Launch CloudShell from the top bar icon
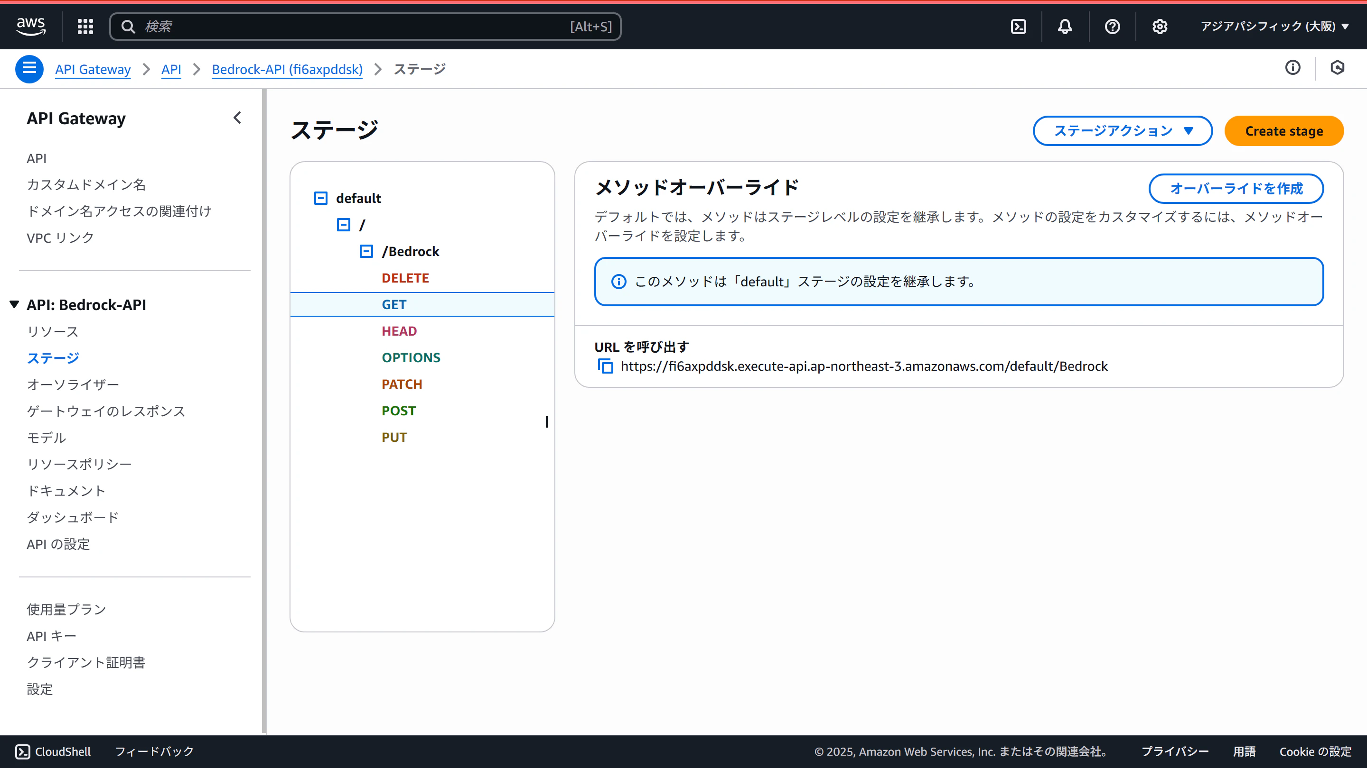Image resolution: width=1367 pixels, height=768 pixels. (x=1018, y=27)
